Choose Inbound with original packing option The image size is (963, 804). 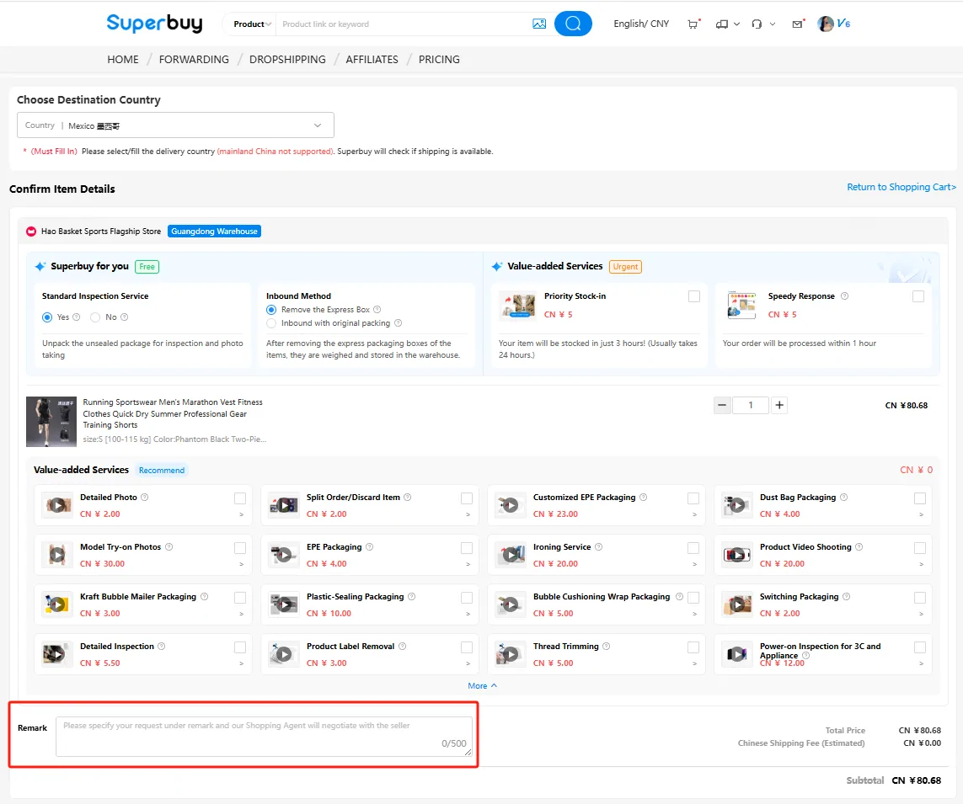[x=270, y=322]
